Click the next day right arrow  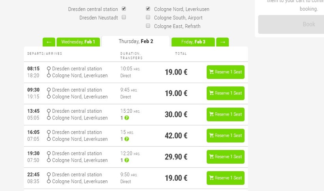222,42
